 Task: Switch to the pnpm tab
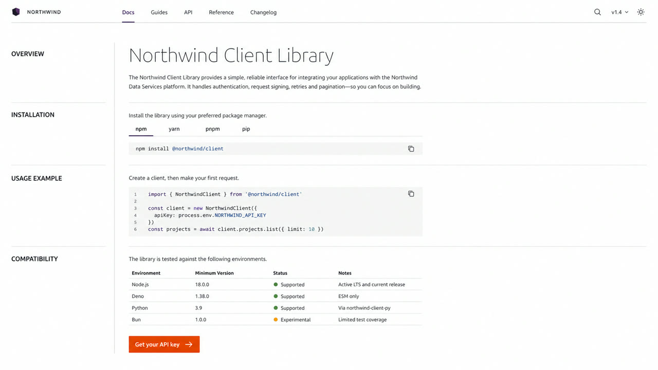pyautogui.click(x=212, y=129)
